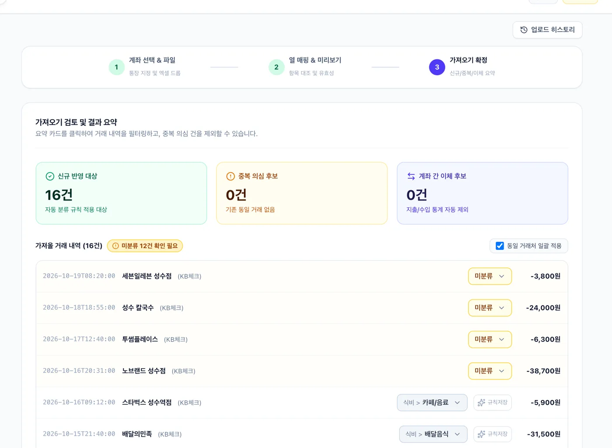The image size is (612, 448).
Task: Click the -24,000원 amount
Action: click(543, 308)
